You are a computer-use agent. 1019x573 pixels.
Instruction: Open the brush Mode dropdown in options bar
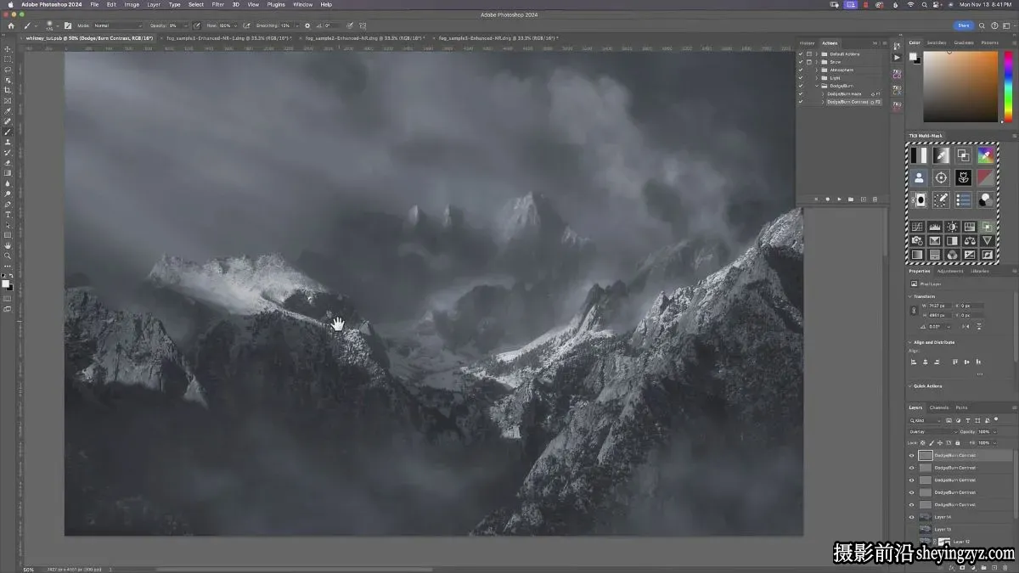pyautogui.click(x=117, y=25)
